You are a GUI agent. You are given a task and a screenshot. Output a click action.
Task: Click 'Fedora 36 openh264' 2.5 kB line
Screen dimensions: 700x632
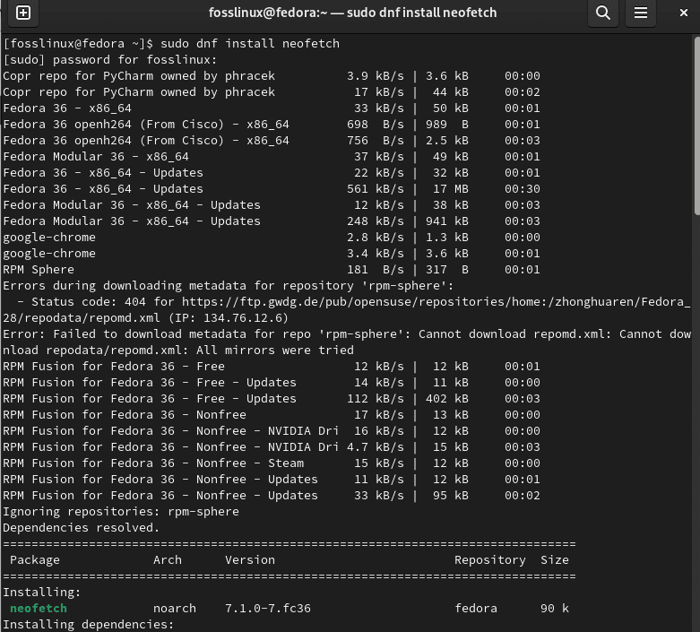(272, 141)
